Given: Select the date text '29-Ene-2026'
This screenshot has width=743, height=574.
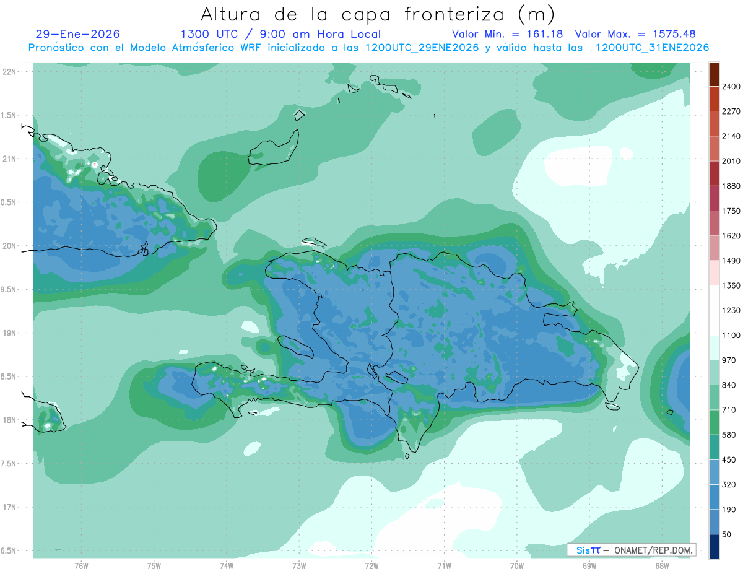Looking at the screenshot, I should click(77, 34).
